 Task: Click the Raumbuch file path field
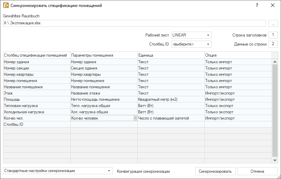click(134, 23)
